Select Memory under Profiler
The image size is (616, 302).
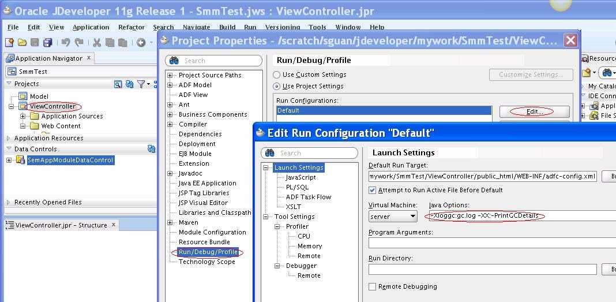[x=310, y=246]
